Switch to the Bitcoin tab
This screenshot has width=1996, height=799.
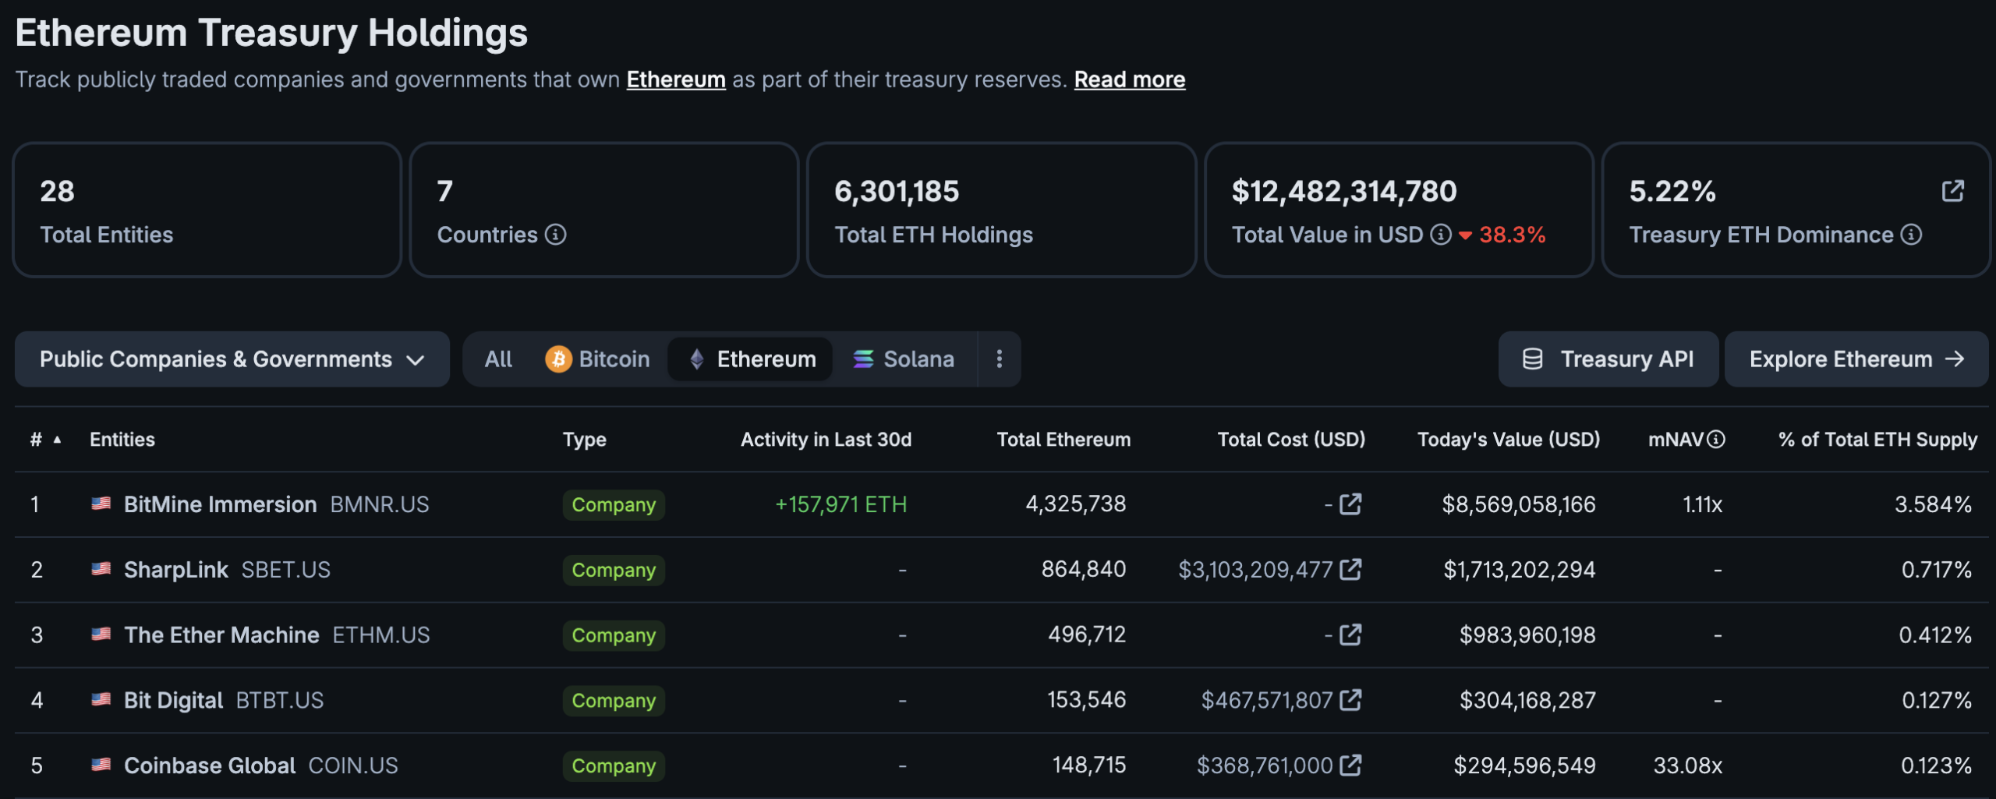tap(597, 359)
